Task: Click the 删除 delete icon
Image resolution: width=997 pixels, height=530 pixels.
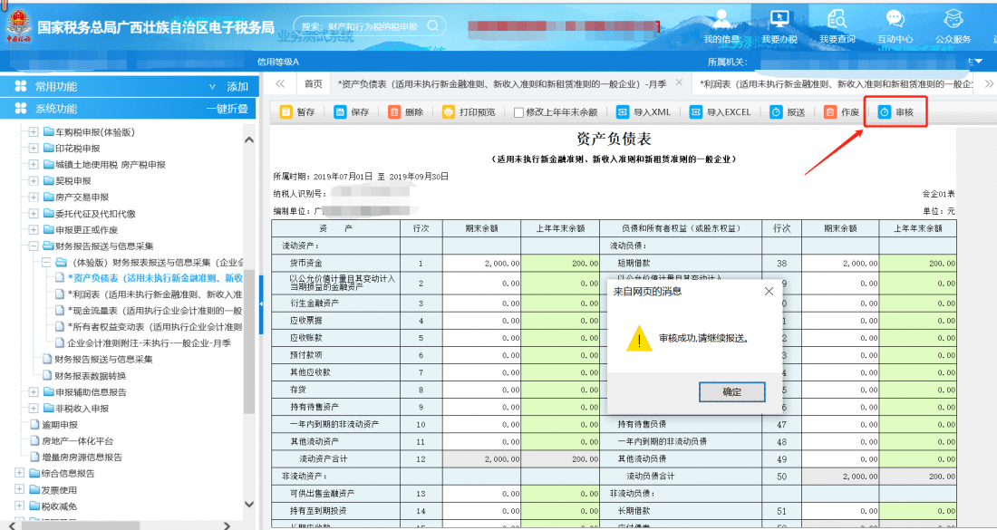Action: [x=394, y=112]
